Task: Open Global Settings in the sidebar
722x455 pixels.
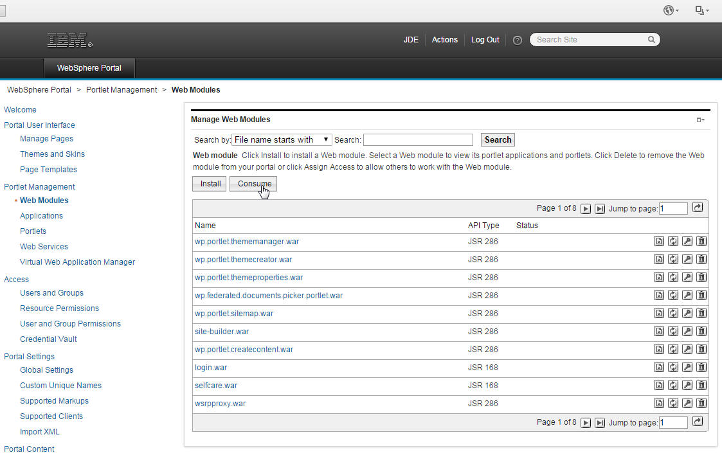Action: 46,370
